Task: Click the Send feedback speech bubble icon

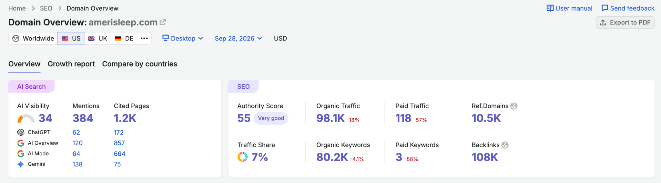Action: click(605, 8)
